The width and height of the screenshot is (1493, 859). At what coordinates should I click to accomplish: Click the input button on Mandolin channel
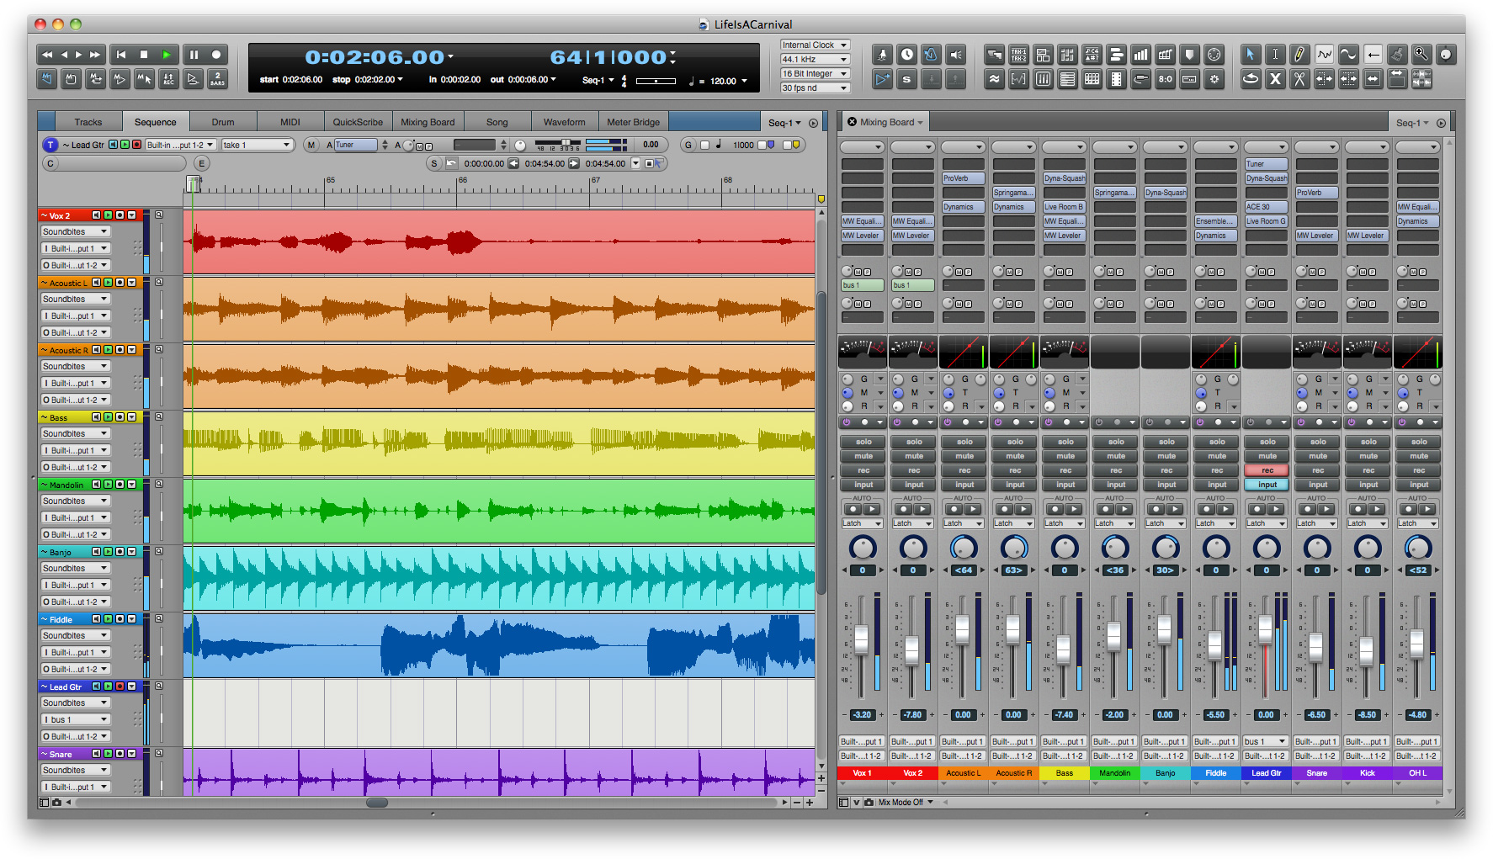coord(1116,485)
